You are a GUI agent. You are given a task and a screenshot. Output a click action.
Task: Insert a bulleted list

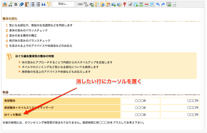click(32, 4)
